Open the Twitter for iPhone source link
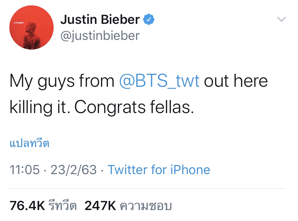 pyautogui.click(x=159, y=170)
